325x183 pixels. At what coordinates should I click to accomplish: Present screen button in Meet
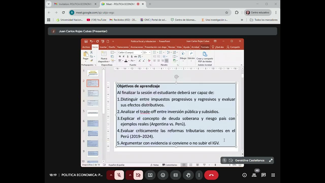click(150, 175)
